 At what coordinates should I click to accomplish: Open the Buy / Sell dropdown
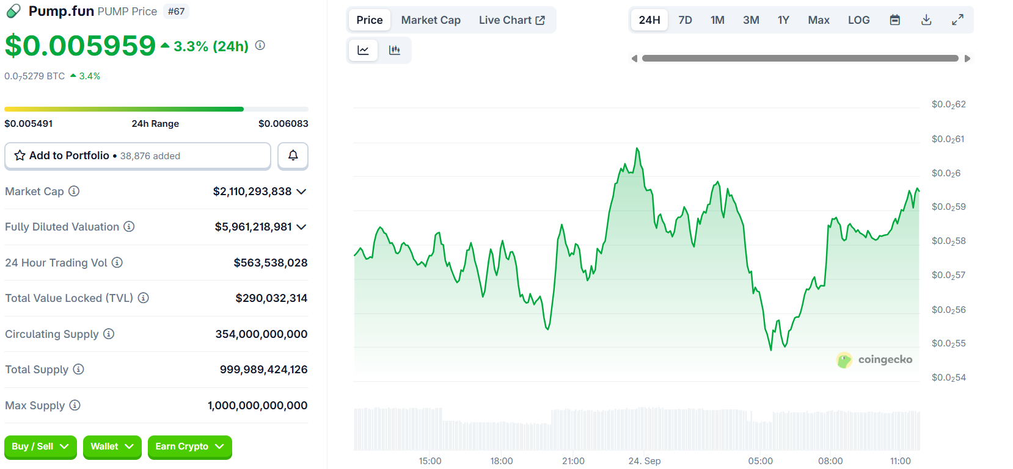[x=40, y=446]
